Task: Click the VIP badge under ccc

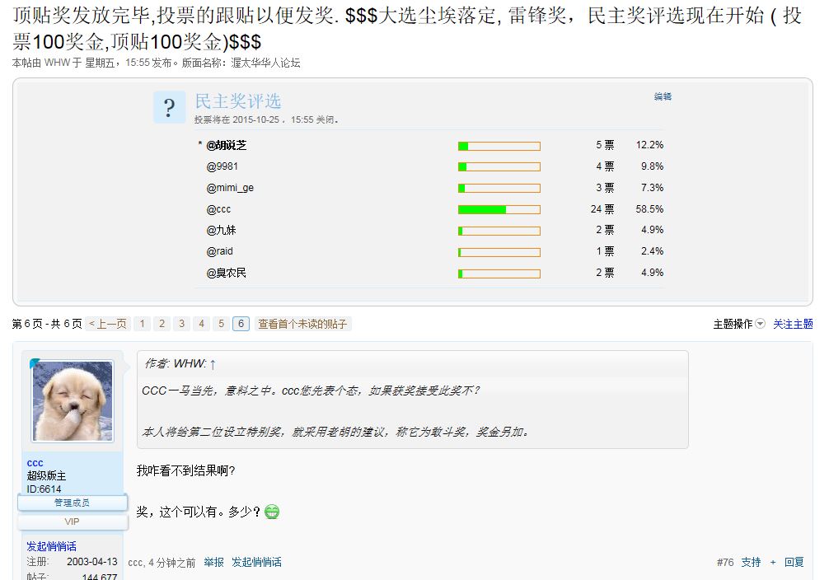Action: tap(72, 522)
